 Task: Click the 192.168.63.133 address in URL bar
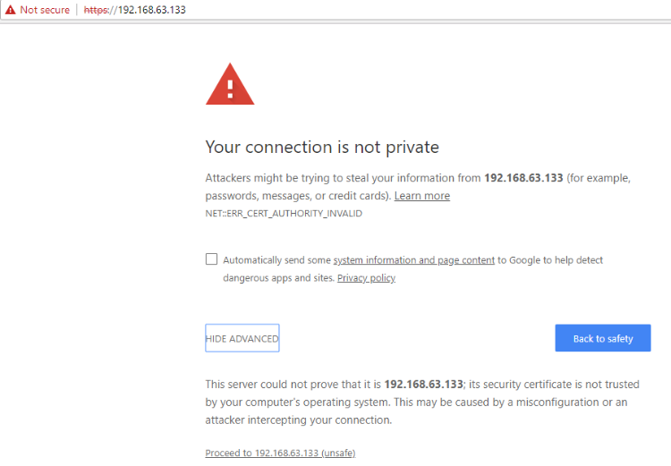pos(151,10)
